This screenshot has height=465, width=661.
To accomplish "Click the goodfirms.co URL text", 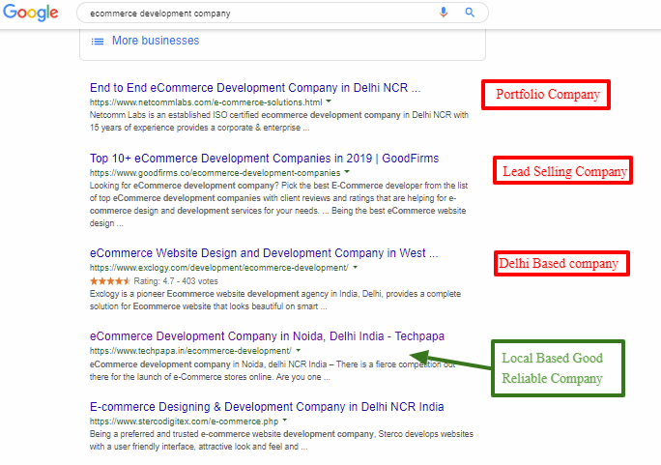I will [x=215, y=173].
